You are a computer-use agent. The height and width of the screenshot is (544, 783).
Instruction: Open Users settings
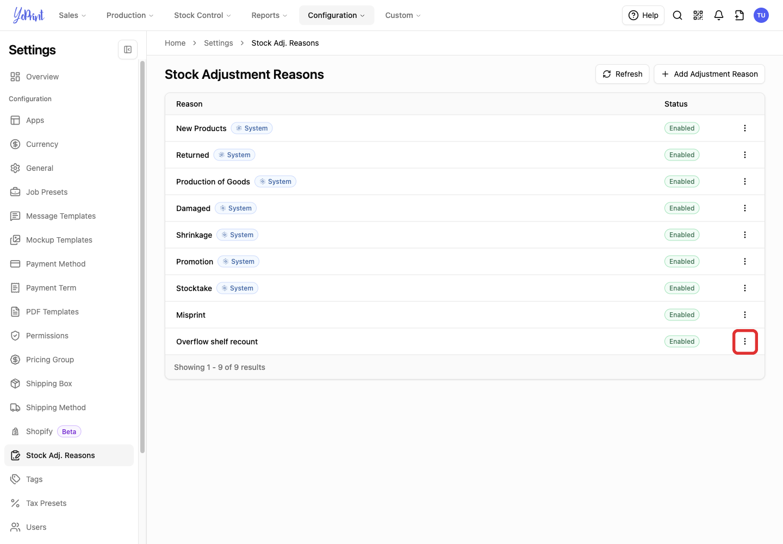click(69, 527)
